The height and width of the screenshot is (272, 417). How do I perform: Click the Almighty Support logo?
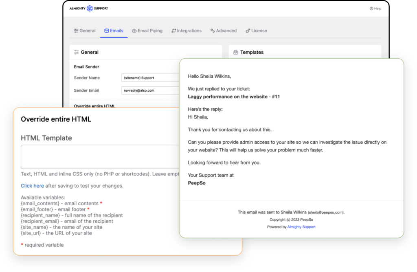[88, 8]
